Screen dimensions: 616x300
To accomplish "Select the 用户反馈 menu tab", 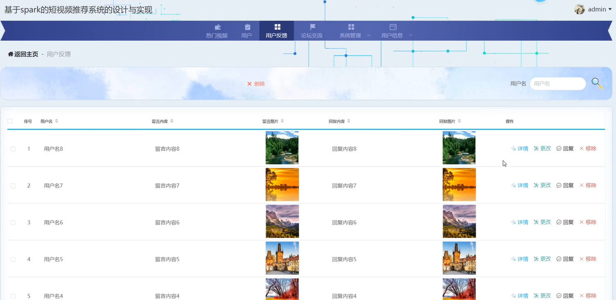I will 277,31.
